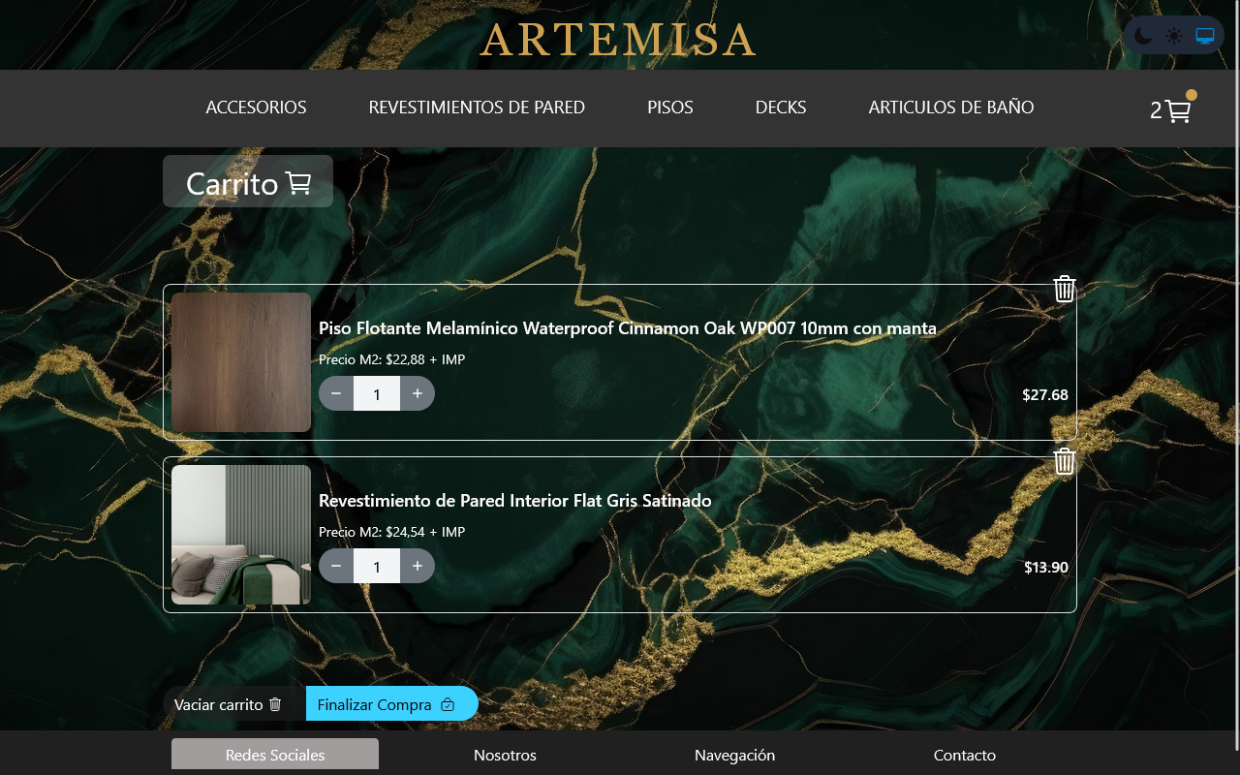Click the $27.68 subtotal
Image resolution: width=1240 pixels, height=775 pixels.
click(x=1045, y=394)
